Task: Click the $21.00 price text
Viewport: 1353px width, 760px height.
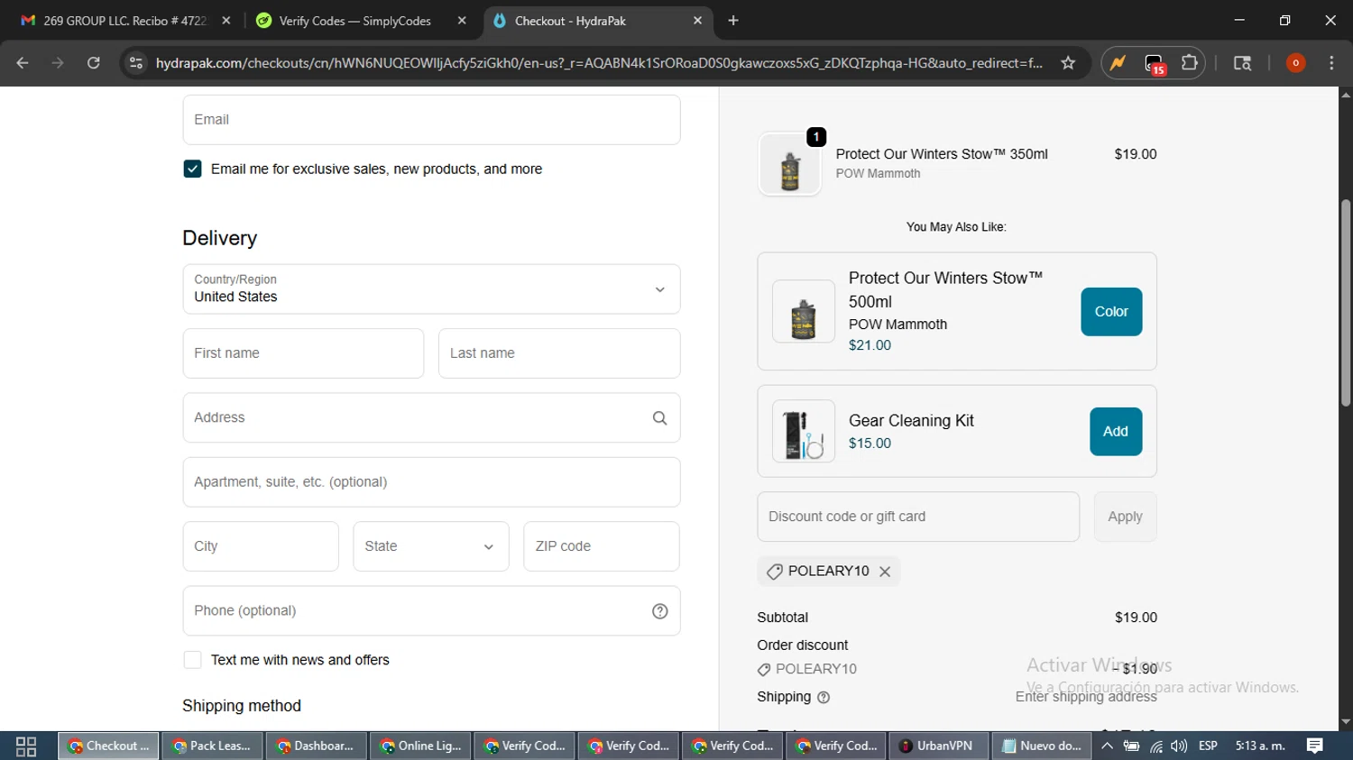Action: (870, 345)
